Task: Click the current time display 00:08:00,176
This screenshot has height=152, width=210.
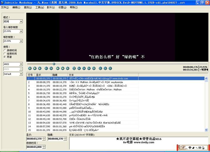Action: [190, 67]
